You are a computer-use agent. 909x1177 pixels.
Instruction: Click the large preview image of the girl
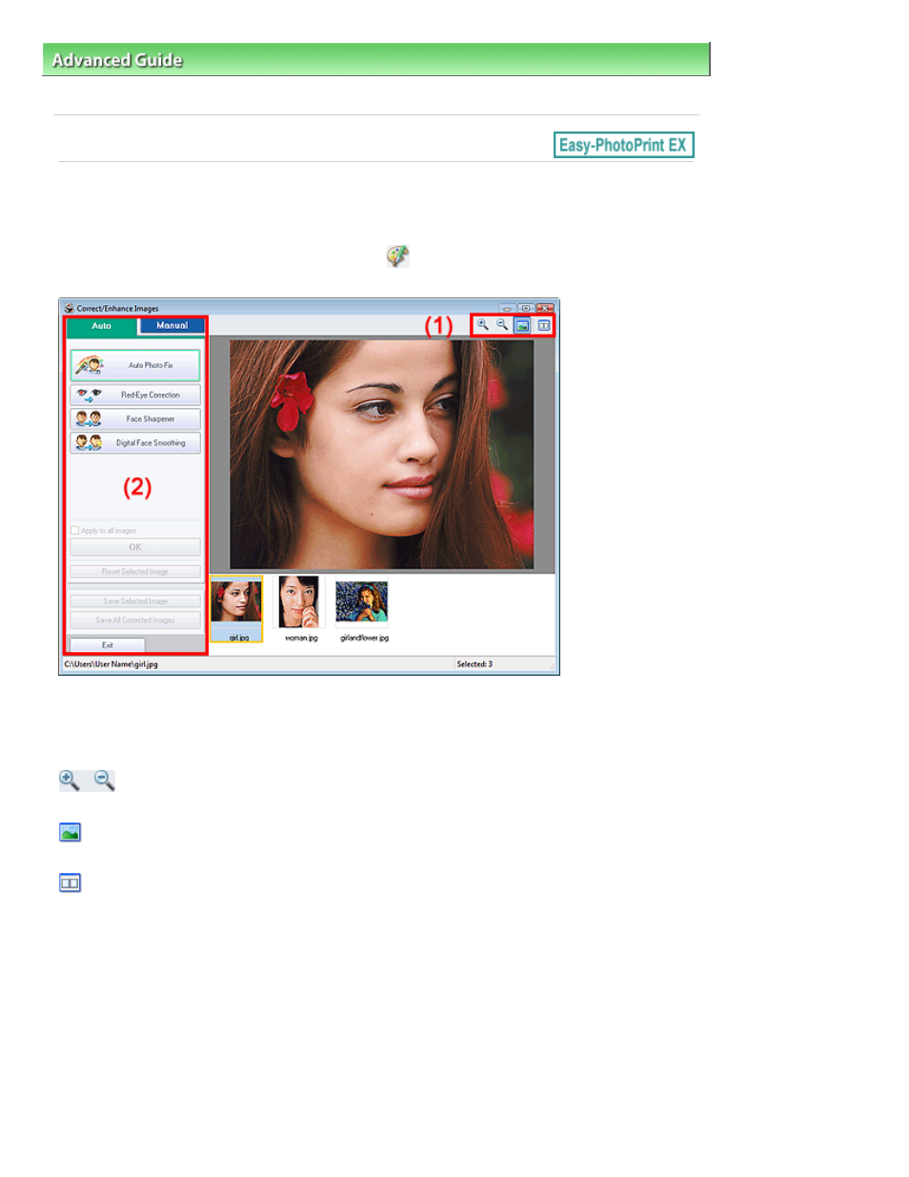click(381, 455)
